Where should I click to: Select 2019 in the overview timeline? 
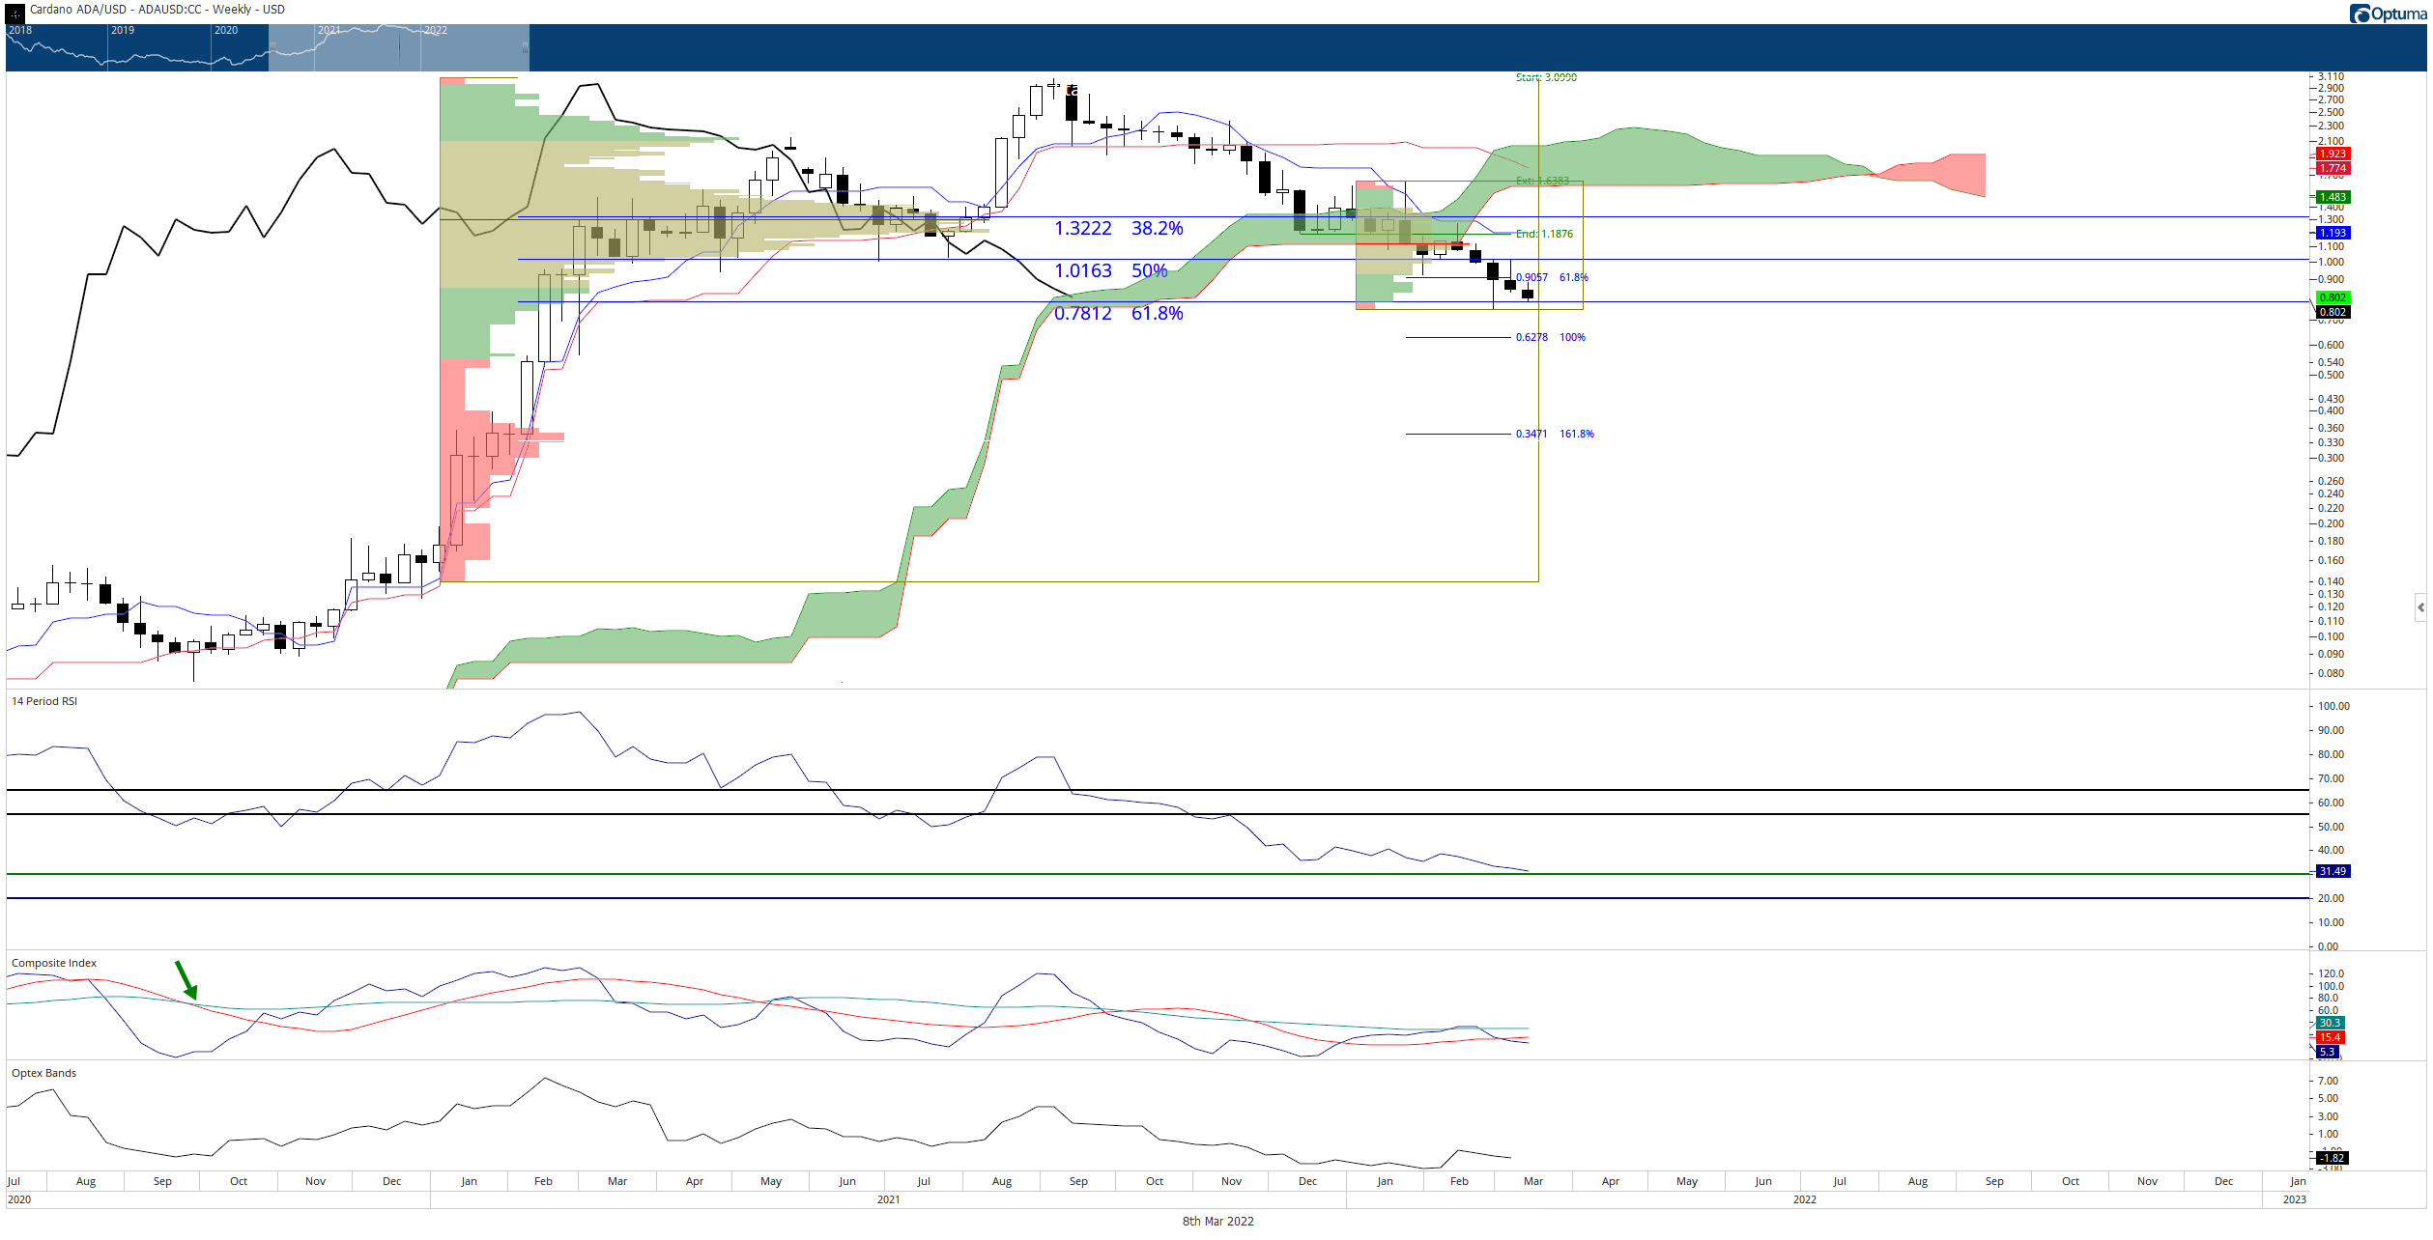click(123, 30)
